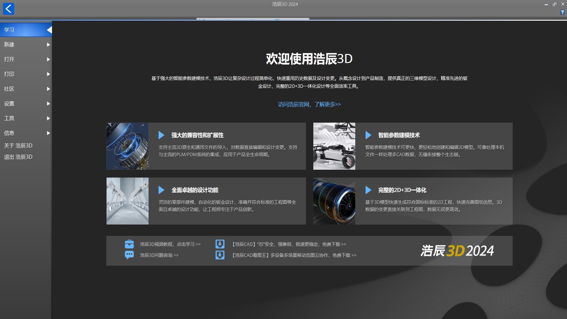Click play triangle beside 完整的2D+3D一体化
The height and width of the screenshot is (319, 567).
[368, 190]
